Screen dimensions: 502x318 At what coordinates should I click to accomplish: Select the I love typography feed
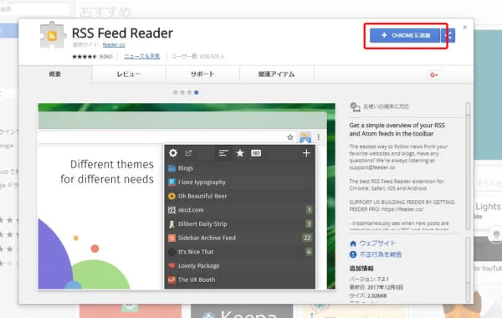coord(240,182)
